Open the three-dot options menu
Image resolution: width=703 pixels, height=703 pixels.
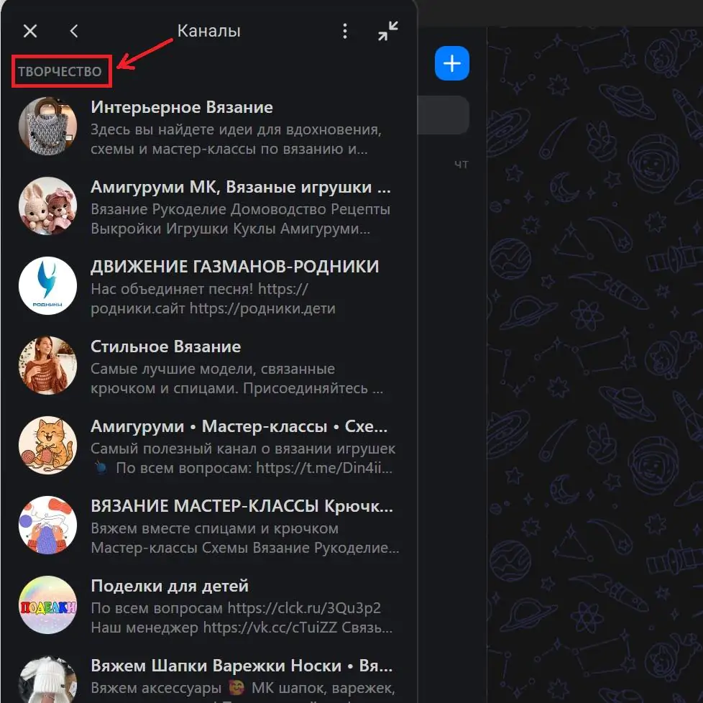pos(345,31)
